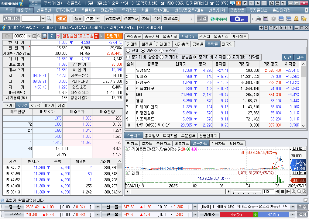Select the 전체 market radio button
The image size is (309, 219).
(x=128, y=51)
